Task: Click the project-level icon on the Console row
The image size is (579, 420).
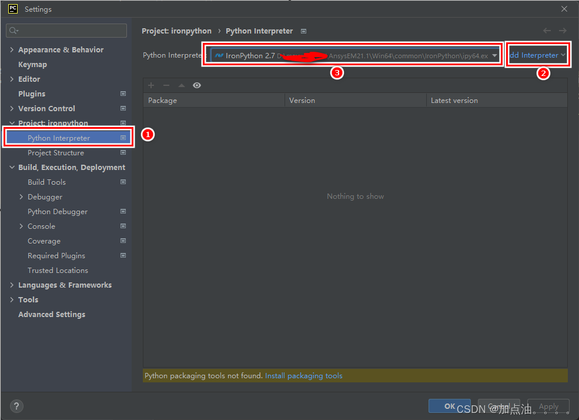Action: (x=123, y=226)
